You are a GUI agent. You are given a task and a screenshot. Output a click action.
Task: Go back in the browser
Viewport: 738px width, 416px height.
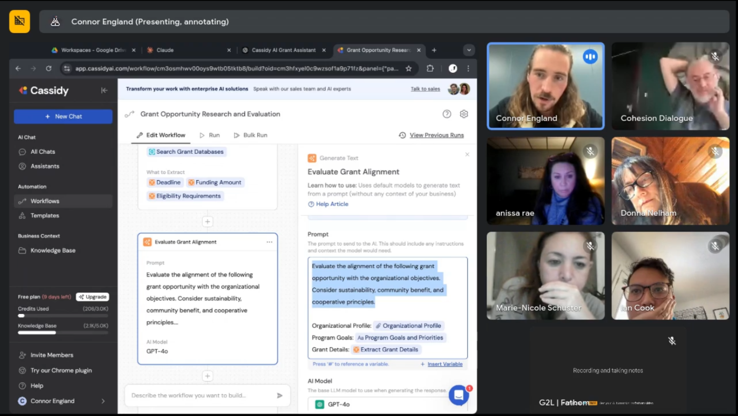(18, 68)
